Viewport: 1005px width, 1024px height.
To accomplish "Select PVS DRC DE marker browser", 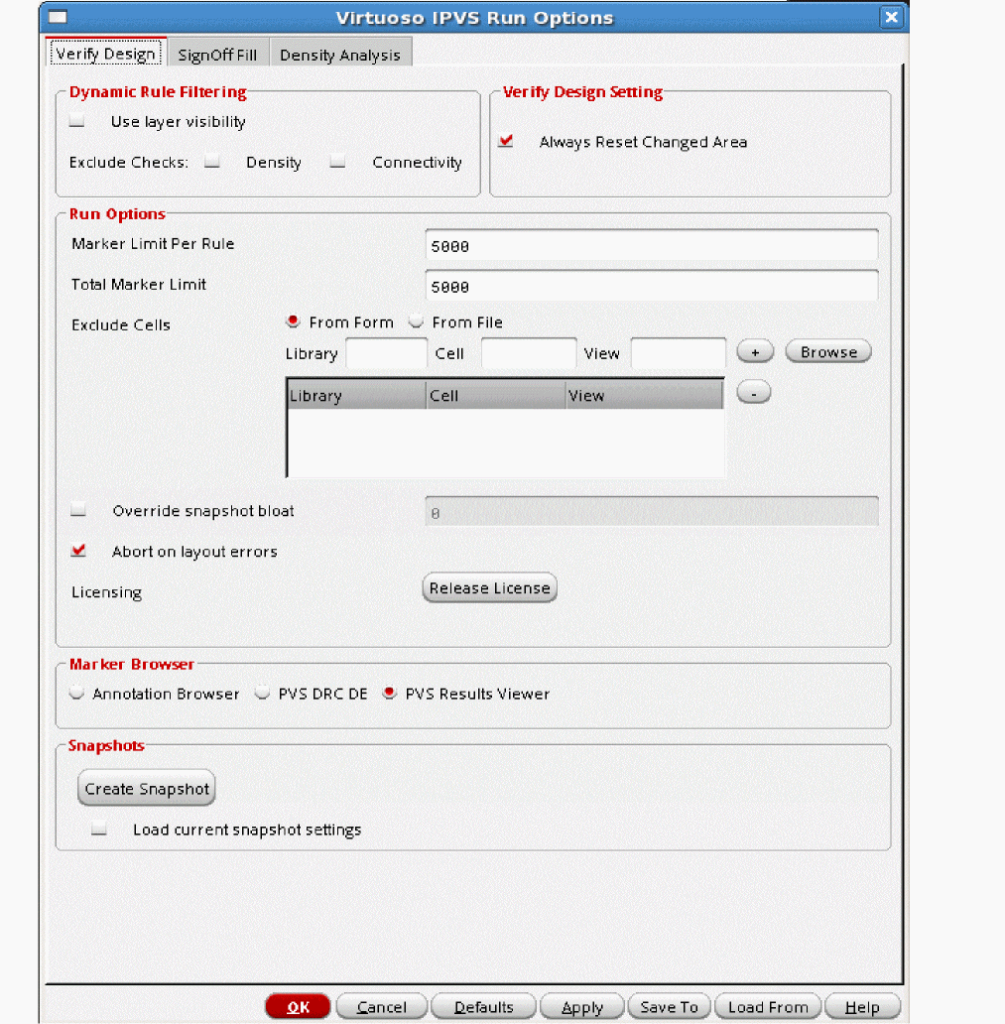I will (x=262, y=694).
